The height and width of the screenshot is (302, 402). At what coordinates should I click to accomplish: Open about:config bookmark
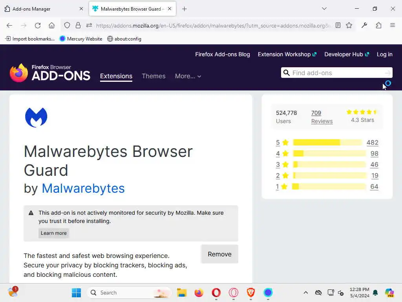coord(124,39)
